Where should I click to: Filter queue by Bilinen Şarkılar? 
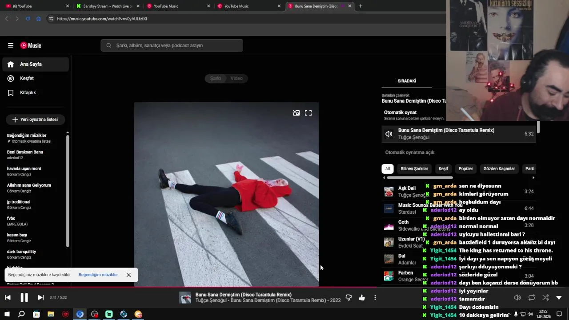point(414,169)
